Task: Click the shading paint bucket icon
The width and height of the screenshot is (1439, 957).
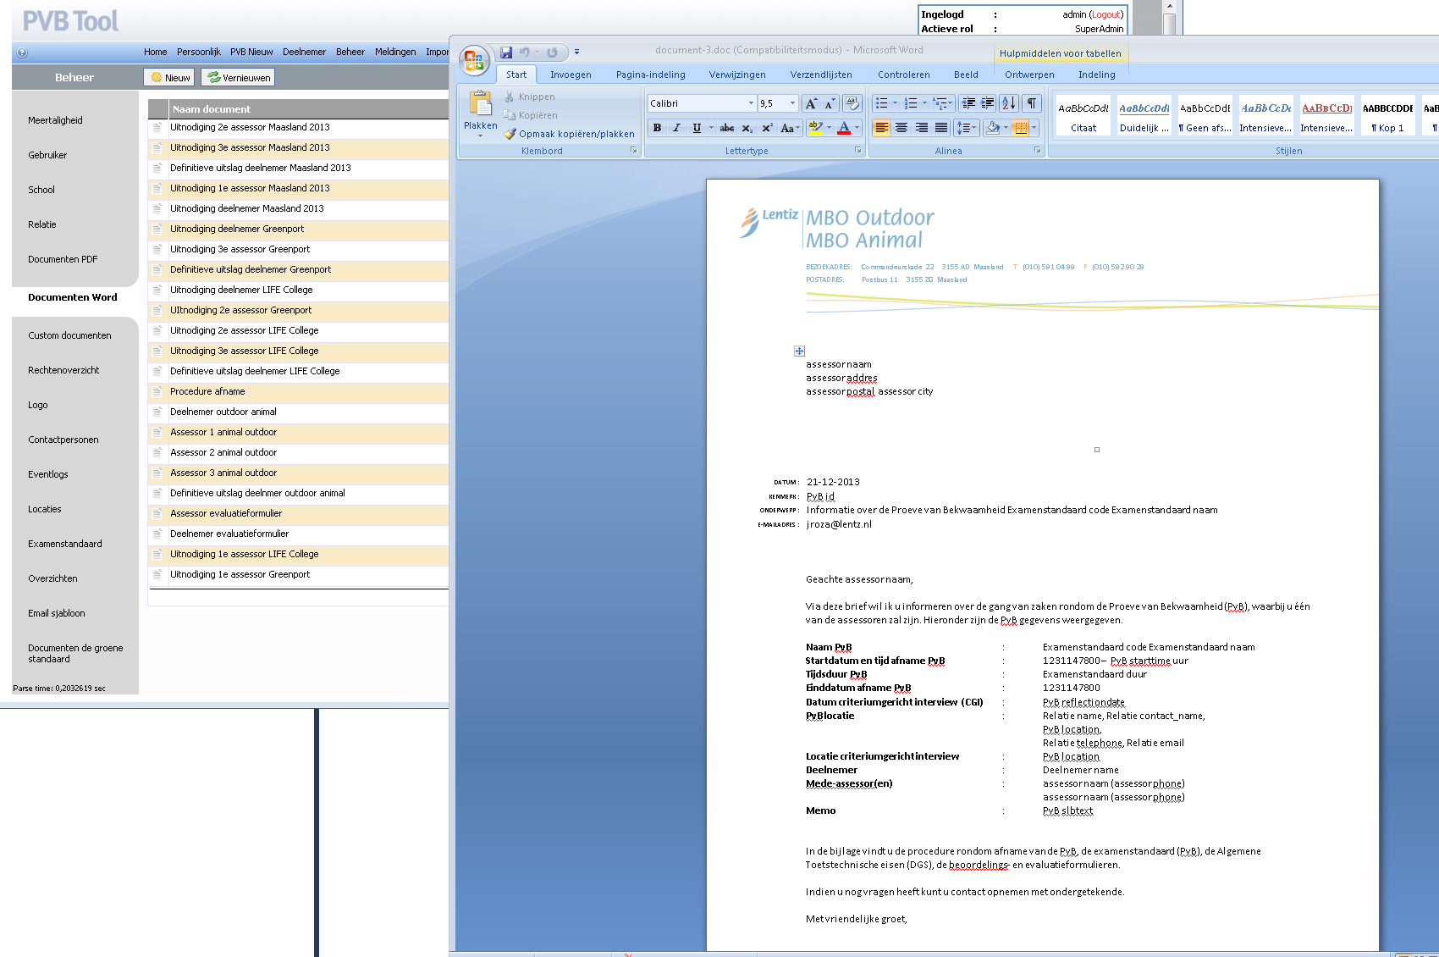Action: [x=993, y=128]
